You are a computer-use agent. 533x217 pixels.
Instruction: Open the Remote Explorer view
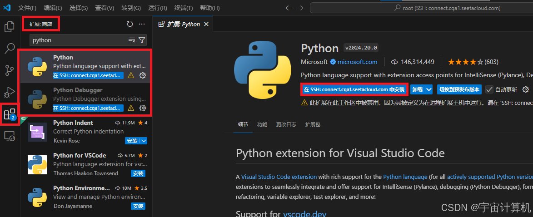[x=10, y=136]
